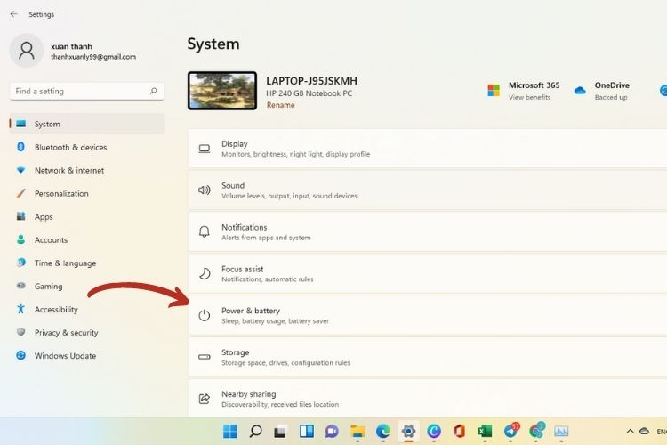Screen dimensions: 667x445
Task: Open Office from the taskbar
Action: (x=460, y=432)
